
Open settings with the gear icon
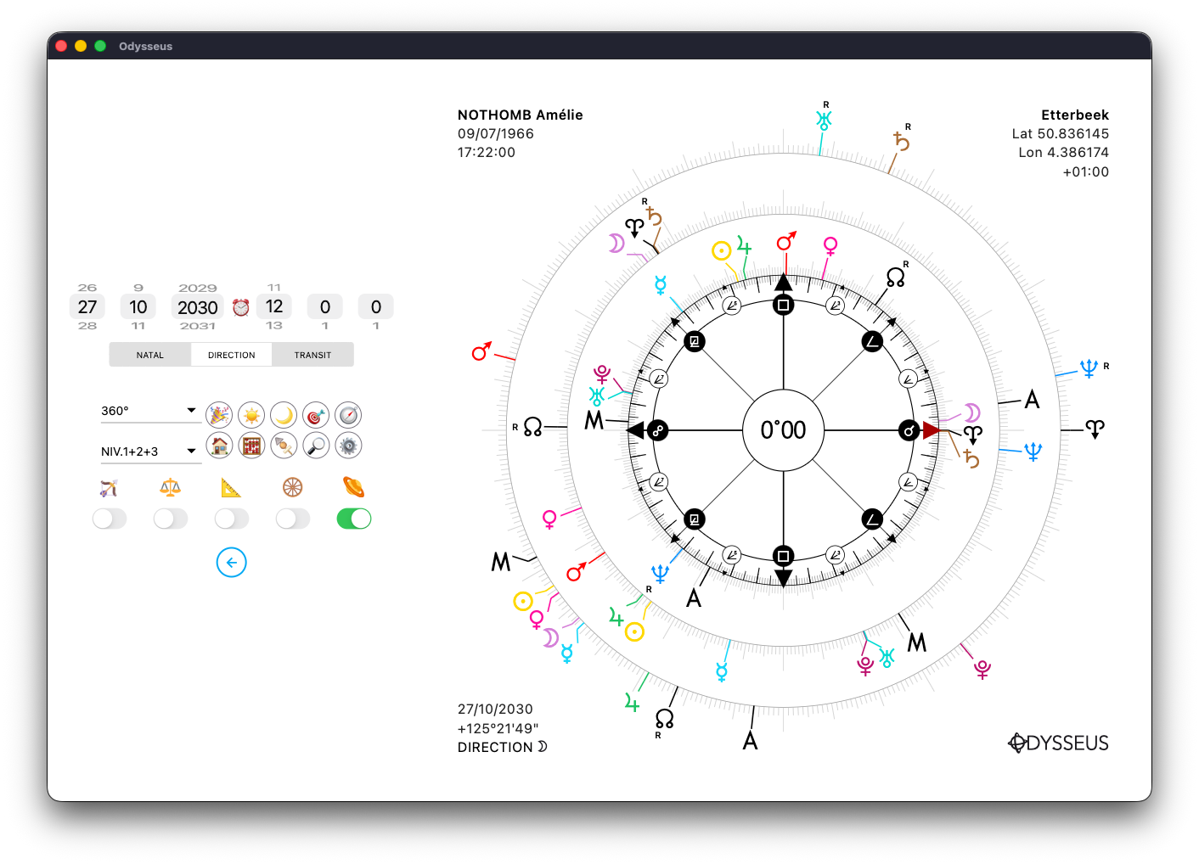348,445
